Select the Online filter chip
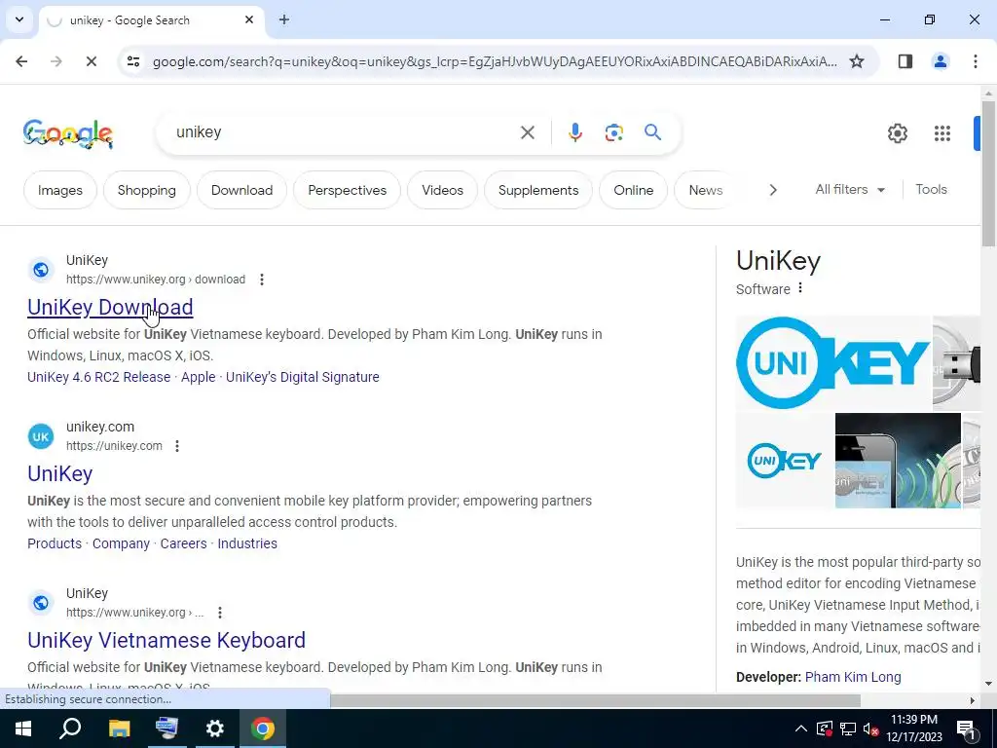 (x=633, y=190)
